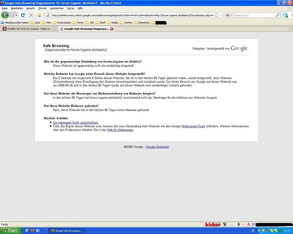
Task: Click the green Back navigation button
Action: click(5, 15)
